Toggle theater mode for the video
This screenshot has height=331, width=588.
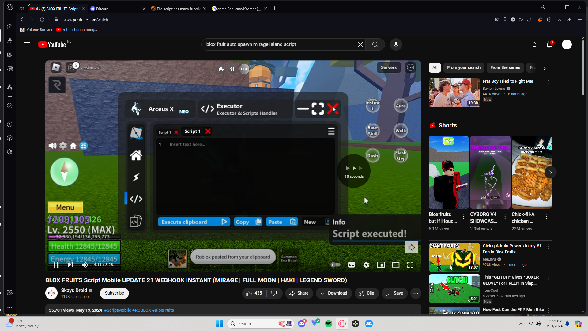click(x=396, y=265)
